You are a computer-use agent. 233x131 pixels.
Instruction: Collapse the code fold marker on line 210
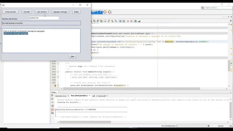[58, 63]
